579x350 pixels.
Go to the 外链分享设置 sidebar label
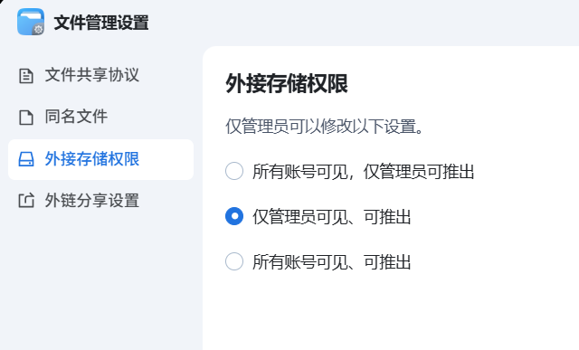92,201
